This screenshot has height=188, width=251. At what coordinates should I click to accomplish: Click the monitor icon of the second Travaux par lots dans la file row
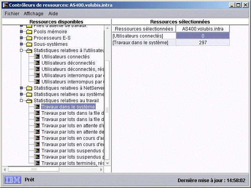tap(37, 119)
